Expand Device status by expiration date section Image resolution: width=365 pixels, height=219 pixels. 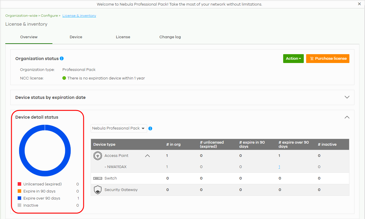tap(347, 97)
